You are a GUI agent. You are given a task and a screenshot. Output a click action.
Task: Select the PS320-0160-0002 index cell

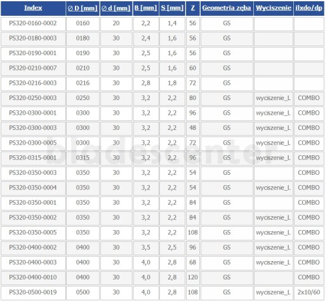coord(33,23)
